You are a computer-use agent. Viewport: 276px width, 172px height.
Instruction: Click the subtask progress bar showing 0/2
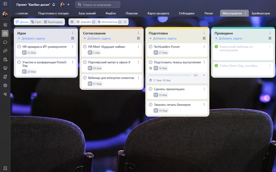click(170, 75)
